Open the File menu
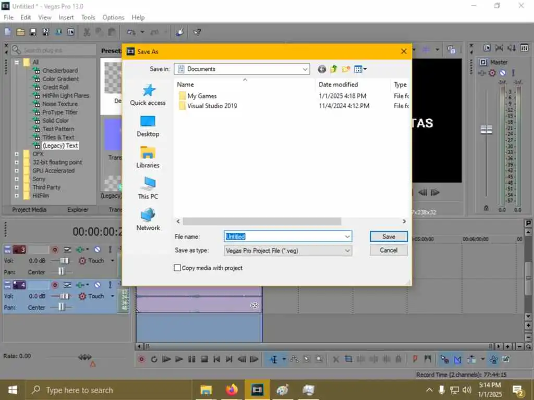The width and height of the screenshot is (534, 400). click(8, 17)
